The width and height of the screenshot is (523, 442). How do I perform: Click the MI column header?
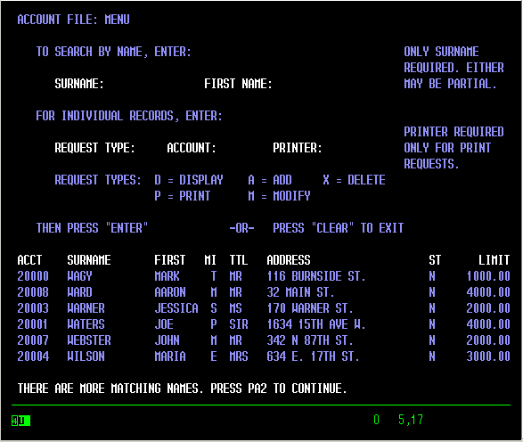click(x=210, y=260)
